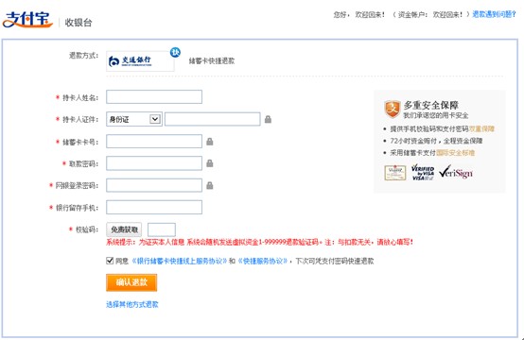
Task: Click the 双重保障 highlighted text
Action: [481, 129]
